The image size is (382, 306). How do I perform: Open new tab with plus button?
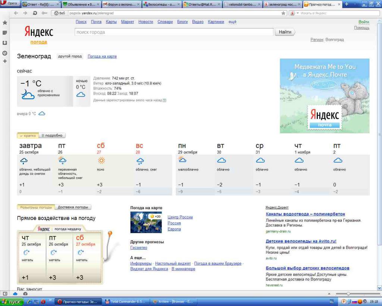click(x=347, y=4)
